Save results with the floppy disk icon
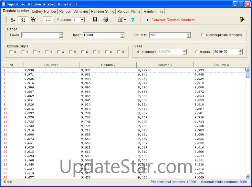Viewport: 252px width, 187px height. pyautogui.click(x=95, y=20)
